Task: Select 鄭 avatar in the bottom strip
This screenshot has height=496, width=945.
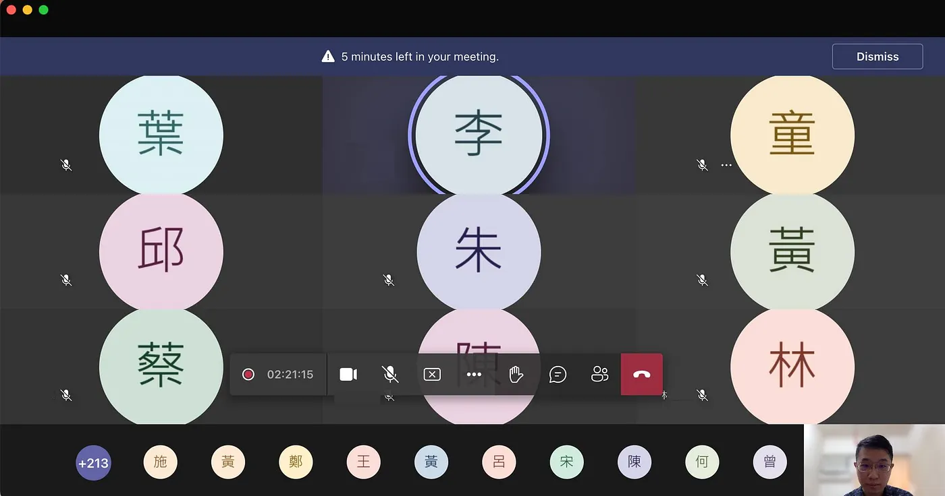Action: coord(296,462)
